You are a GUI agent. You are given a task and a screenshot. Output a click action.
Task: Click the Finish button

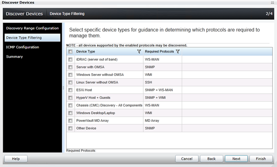coord(261,159)
